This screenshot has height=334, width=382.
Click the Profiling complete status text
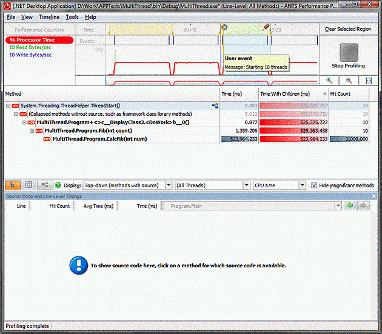tap(27, 326)
